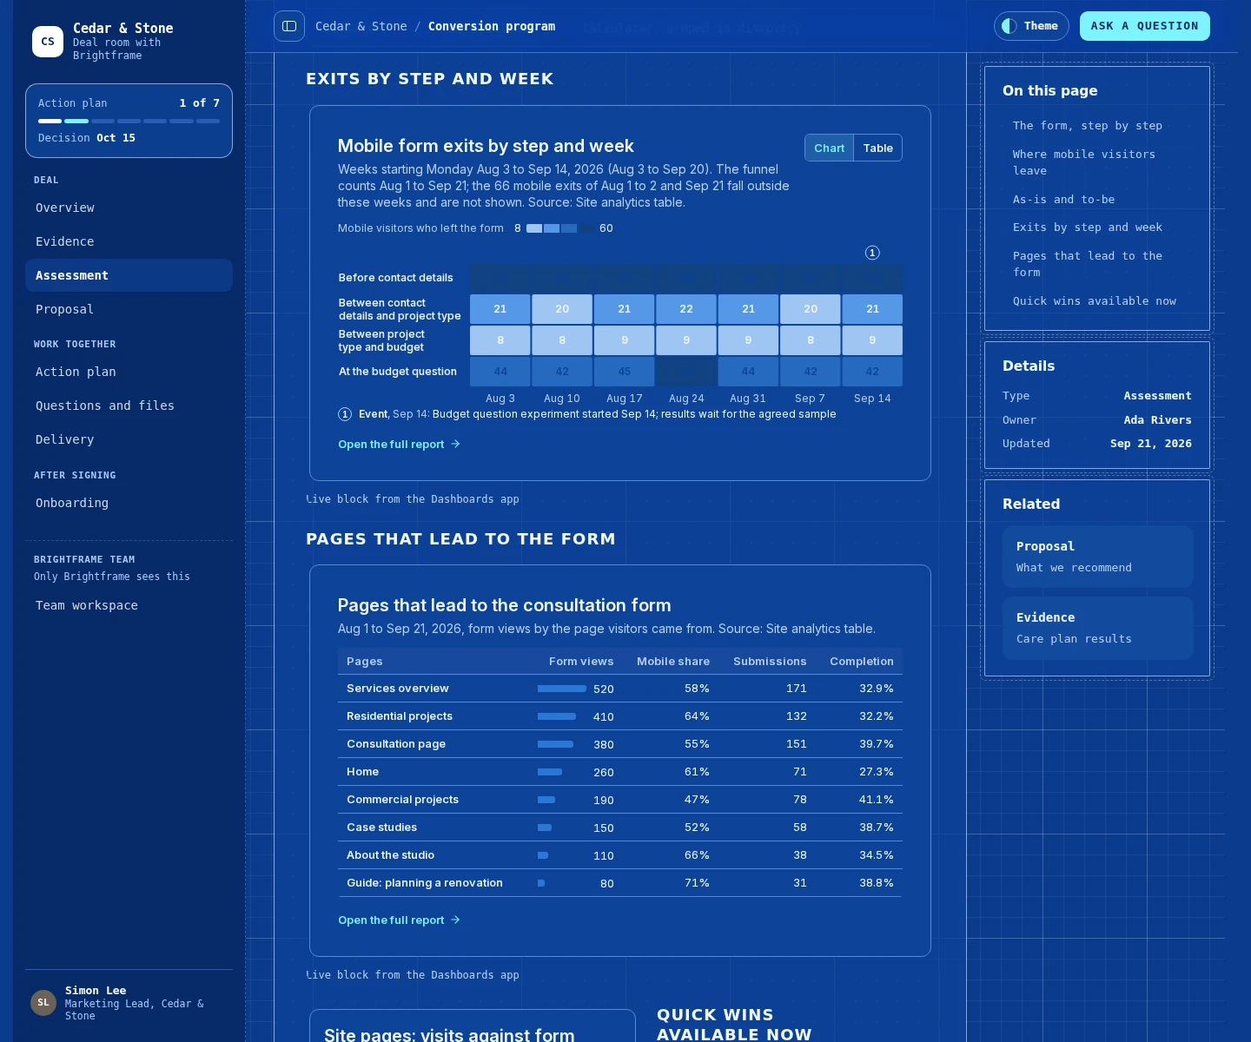Open Questions and files
Viewport: 1251px width, 1042px height.
(x=129, y=406)
